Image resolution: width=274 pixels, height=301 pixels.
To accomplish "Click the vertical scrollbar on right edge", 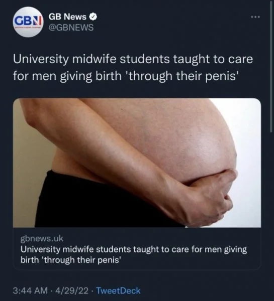I will (x=271, y=67).
